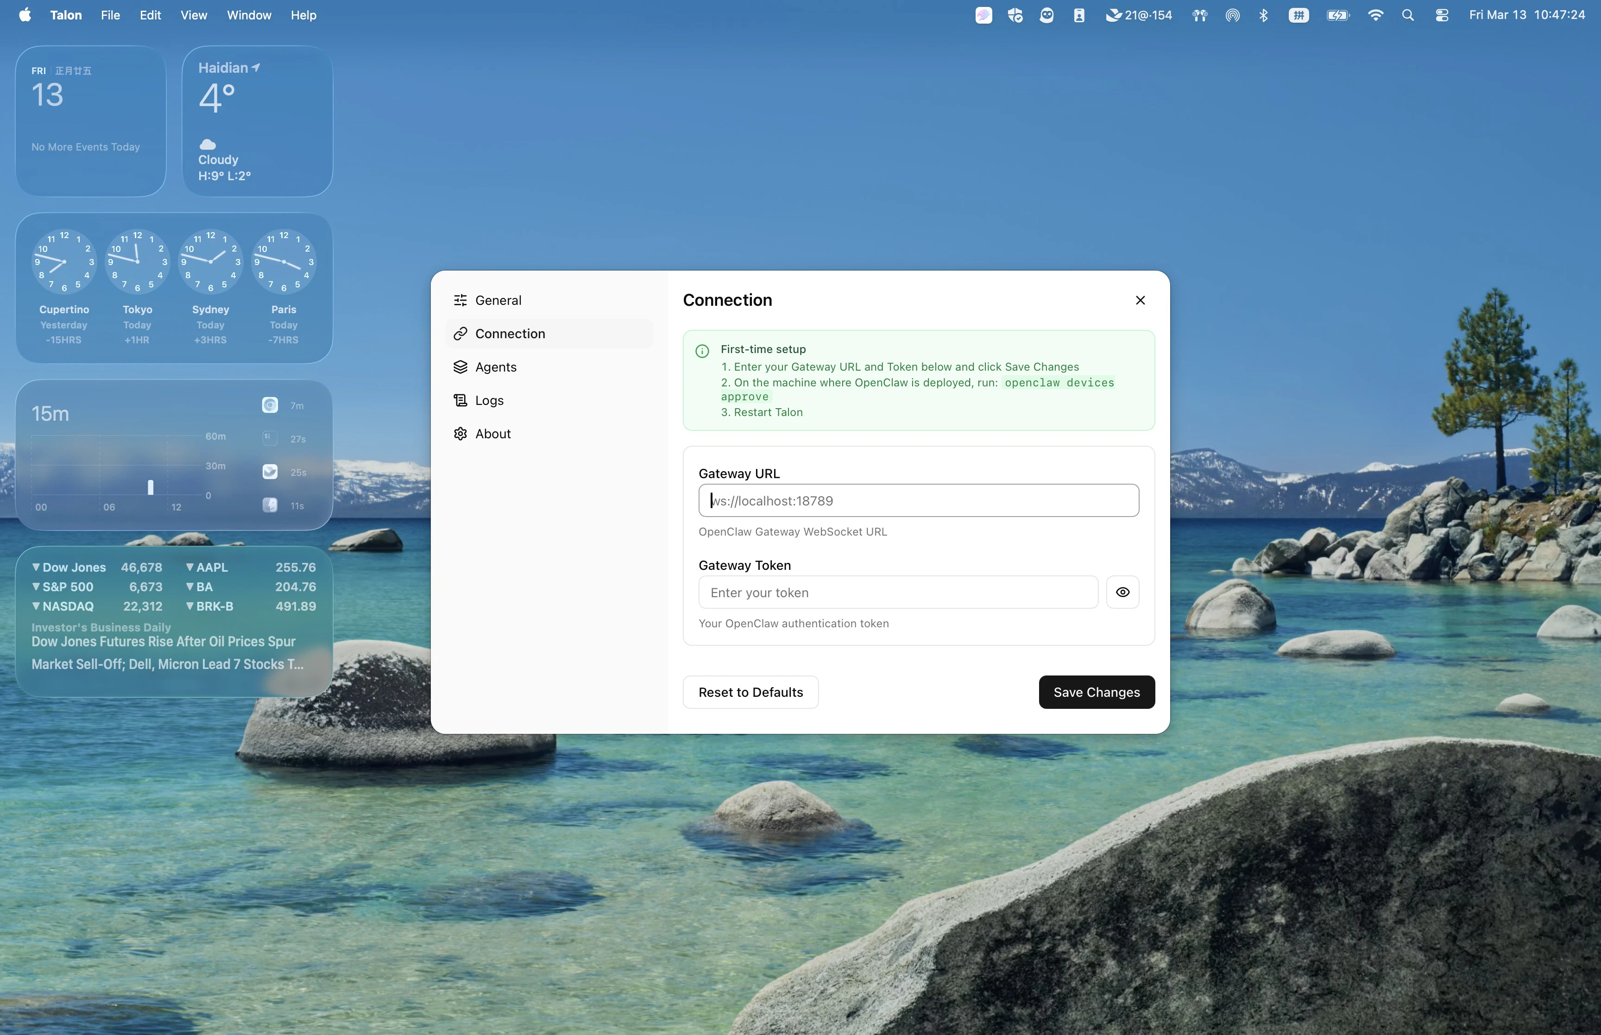Viewport: 1601px width, 1035px height.
Task: Click the Wi-Fi status icon
Action: click(x=1375, y=15)
